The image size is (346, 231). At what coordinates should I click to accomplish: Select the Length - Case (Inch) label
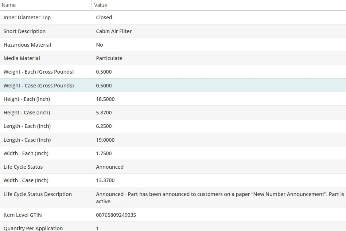[27, 140]
